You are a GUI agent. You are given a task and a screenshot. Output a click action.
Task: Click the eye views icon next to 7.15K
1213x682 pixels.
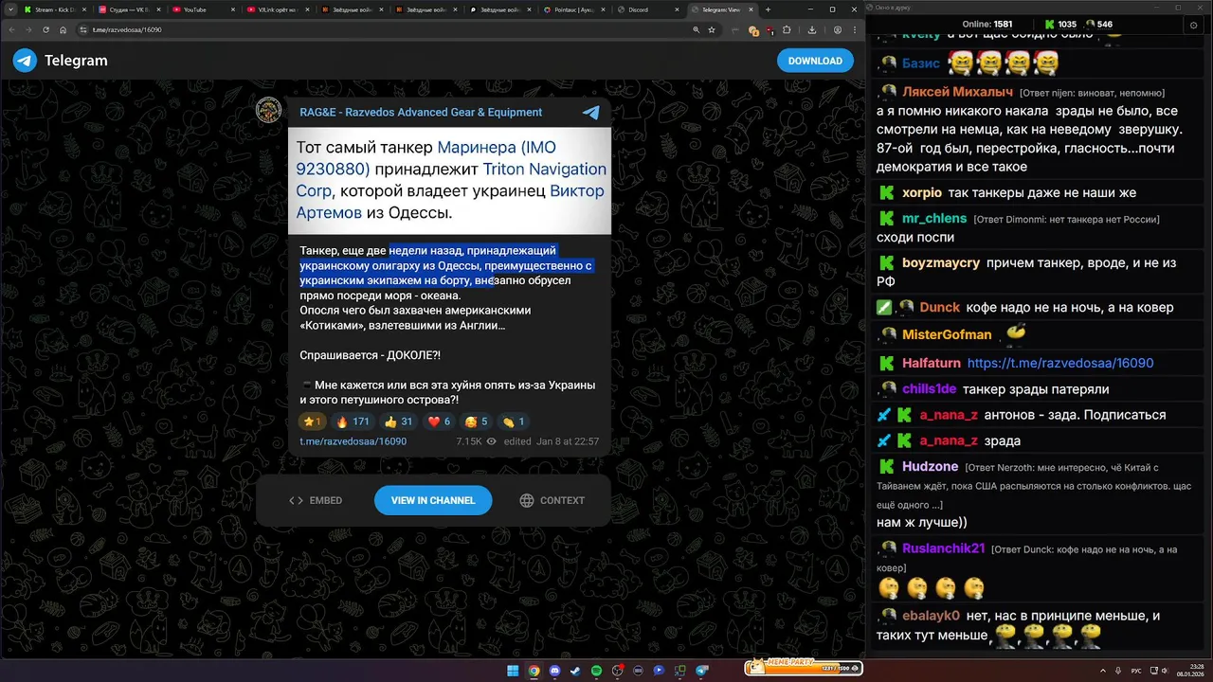pyautogui.click(x=491, y=441)
